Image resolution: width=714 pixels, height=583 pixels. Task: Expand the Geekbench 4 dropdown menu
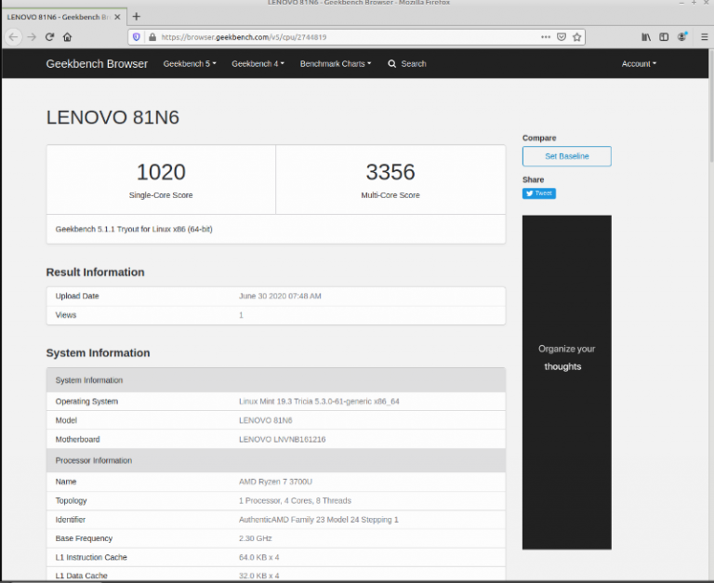point(258,64)
